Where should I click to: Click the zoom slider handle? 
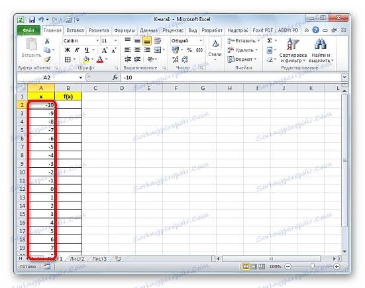coord(313,266)
